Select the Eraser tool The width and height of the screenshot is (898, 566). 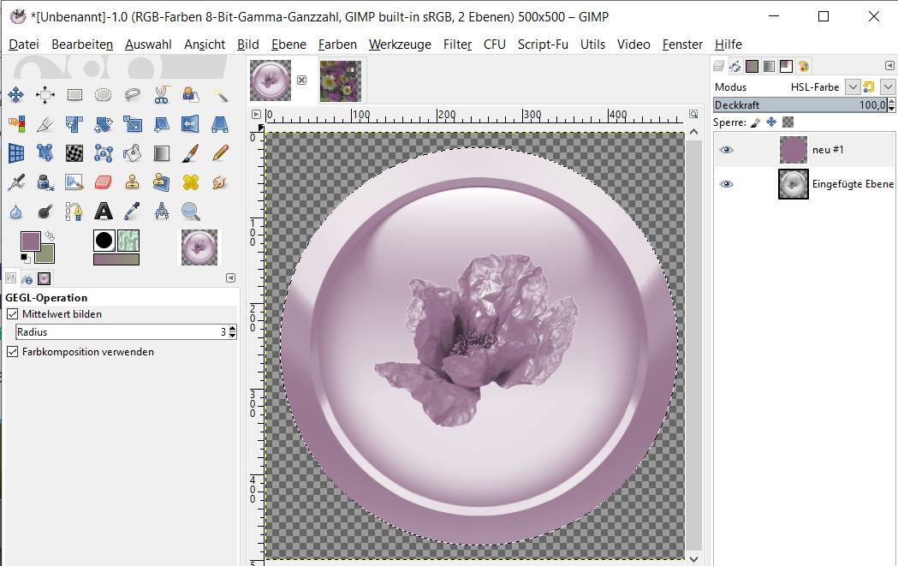(x=104, y=182)
